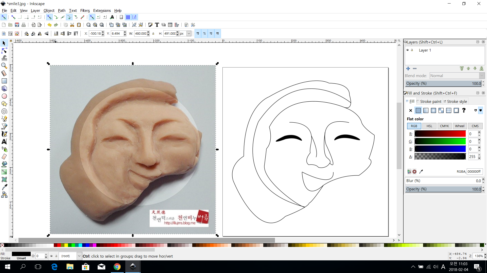Increase layer Opacity stepper
Screen dimensions: 487x273
pos(483,82)
